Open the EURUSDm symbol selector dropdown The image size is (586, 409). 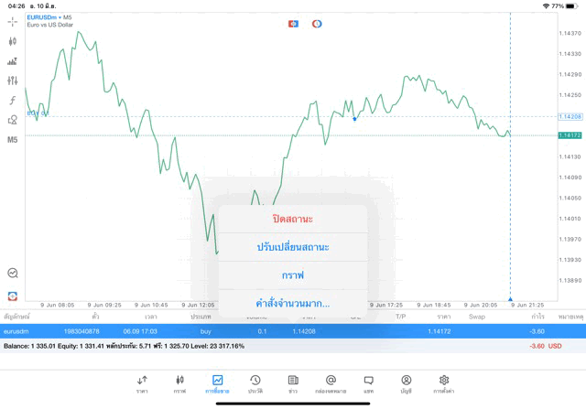tap(45, 16)
